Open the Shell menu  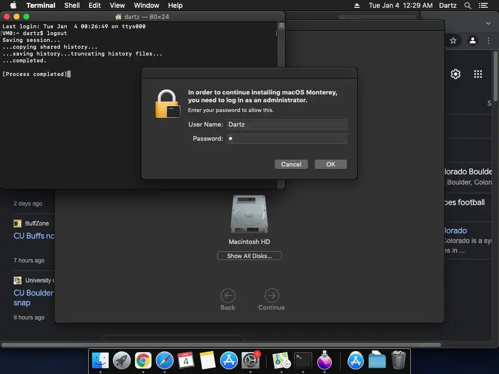[72, 5]
